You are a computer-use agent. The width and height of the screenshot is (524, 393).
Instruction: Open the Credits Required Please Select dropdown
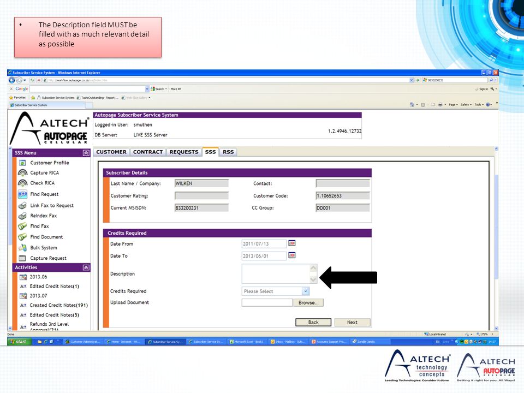tap(306, 291)
